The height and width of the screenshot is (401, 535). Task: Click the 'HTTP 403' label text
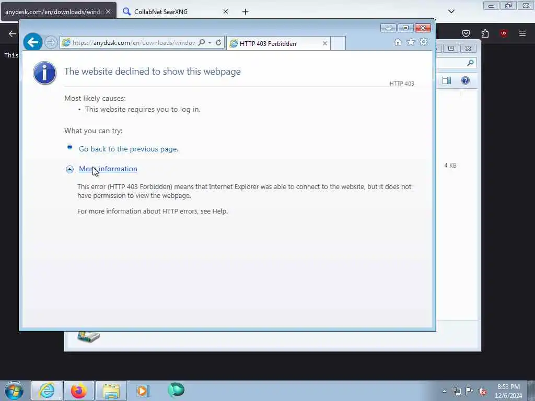point(402,84)
